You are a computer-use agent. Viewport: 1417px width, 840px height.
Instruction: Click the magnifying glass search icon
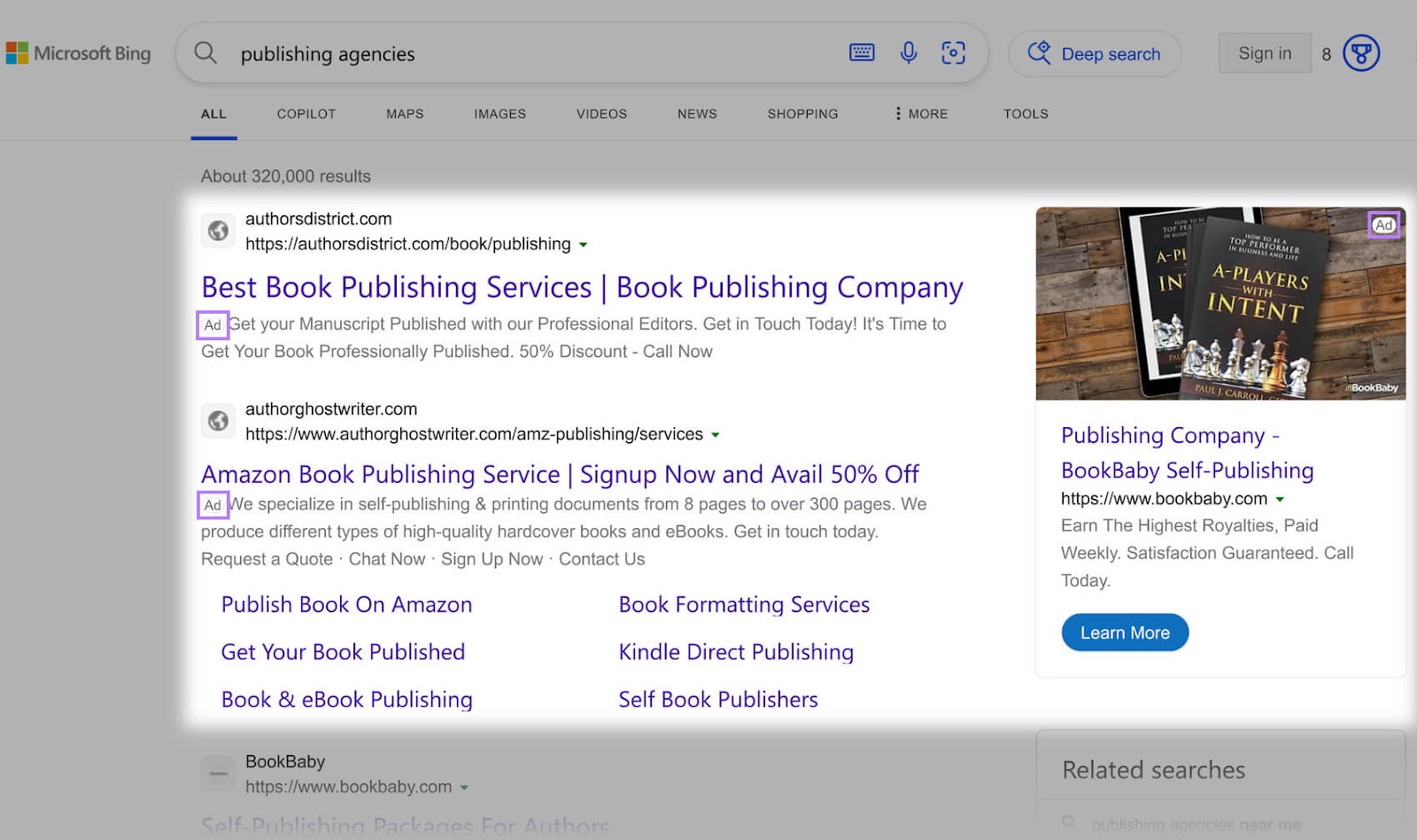tap(205, 53)
